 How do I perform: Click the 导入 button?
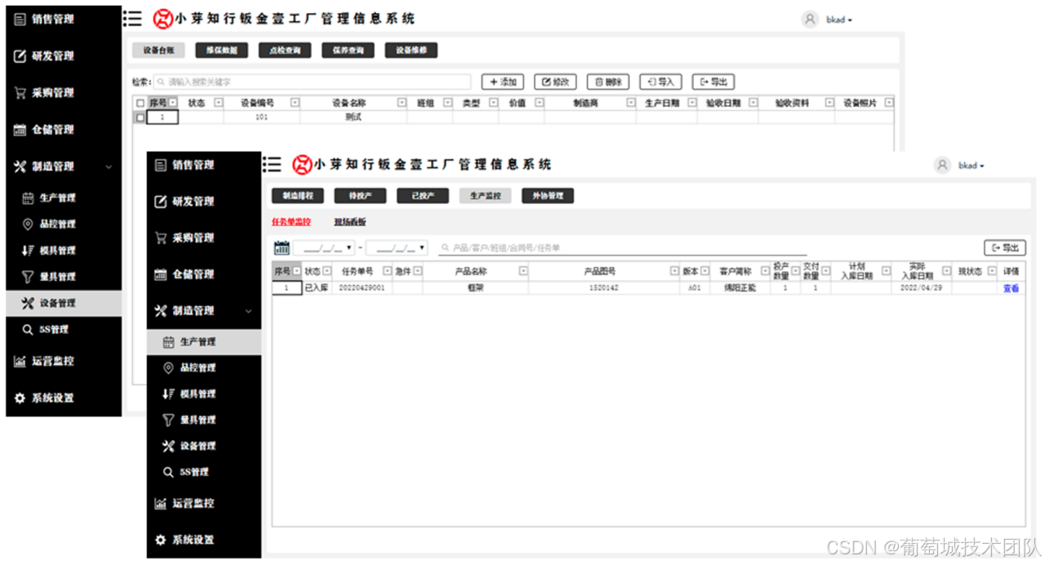click(660, 82)
